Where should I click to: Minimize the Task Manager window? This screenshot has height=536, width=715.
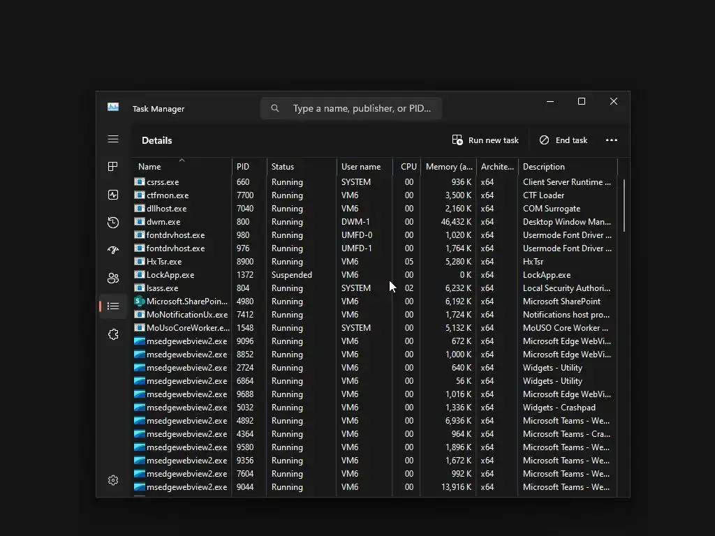pyautogui.click(x=550, y=101)
